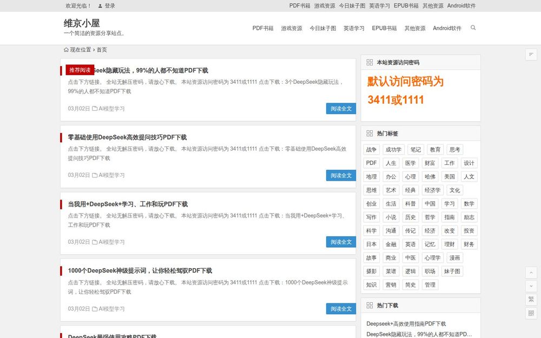Select the 金融 tag
This screenshot has width=541, height=338.
(x=391, y=244)
